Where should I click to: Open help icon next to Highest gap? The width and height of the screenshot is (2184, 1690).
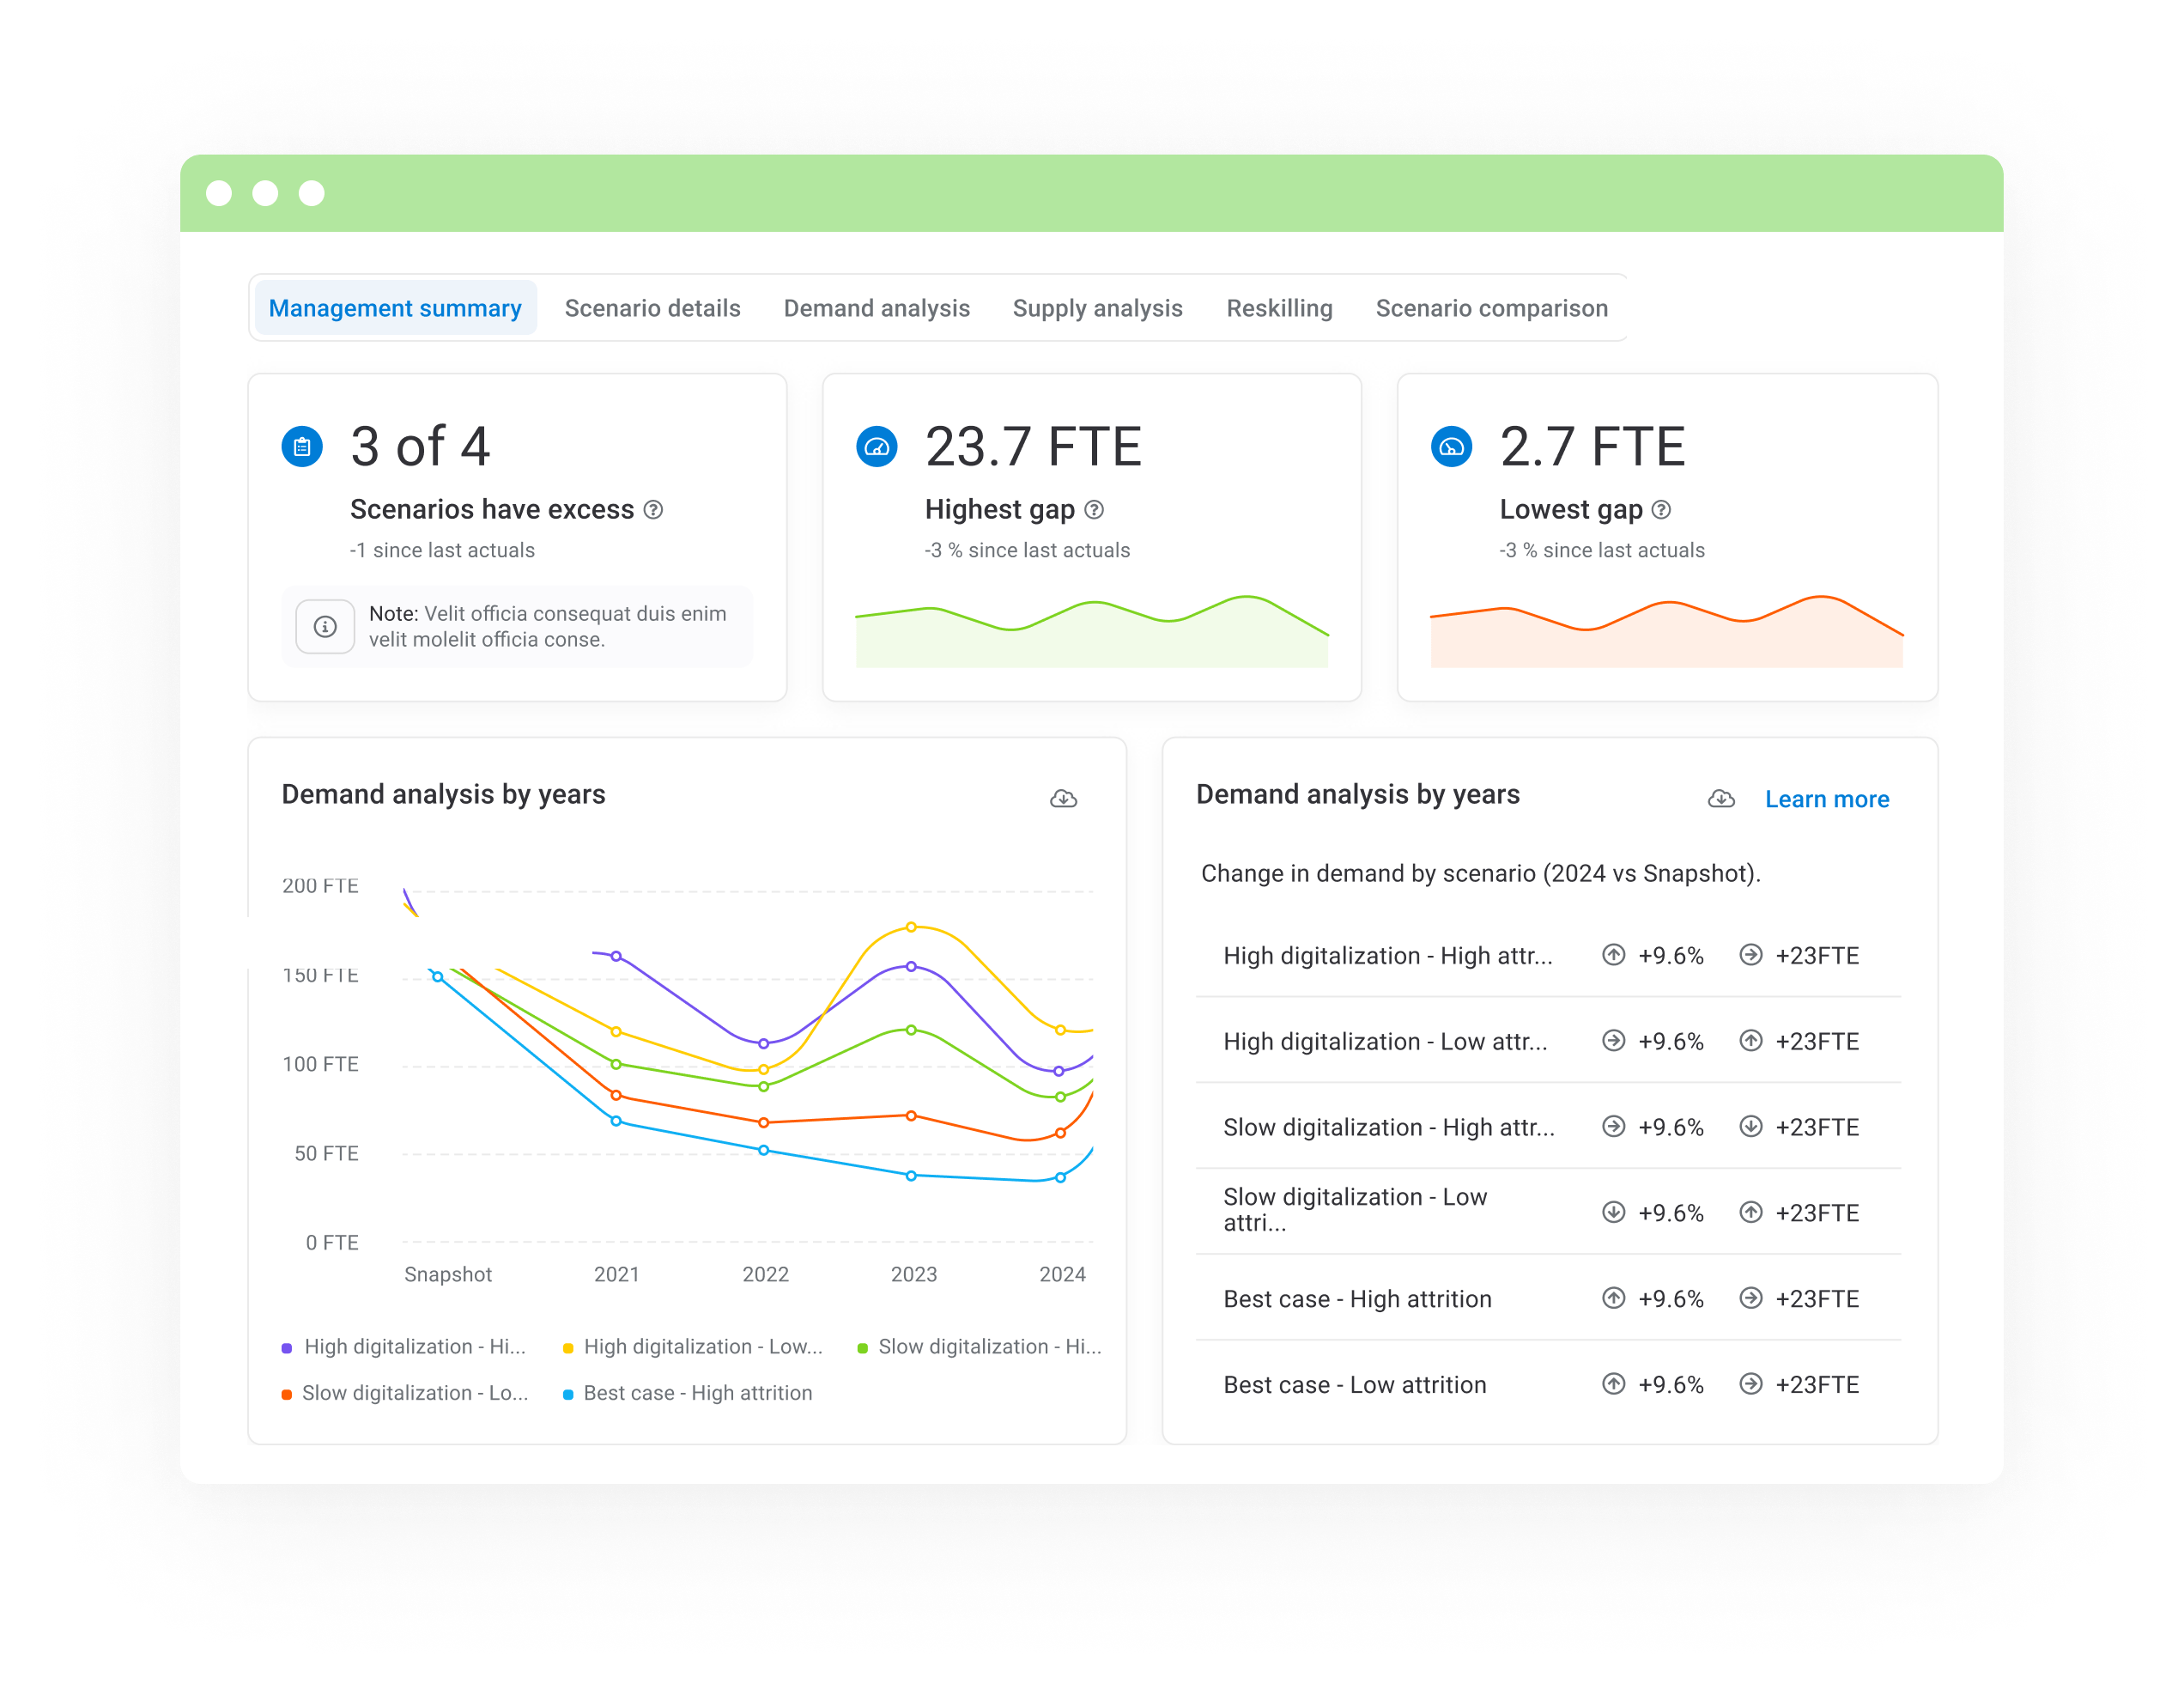(1094, 510)
